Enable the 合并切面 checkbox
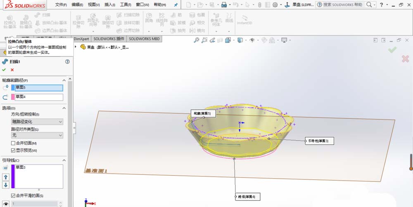This screenshot has width=413, height=207. (13, 143)
